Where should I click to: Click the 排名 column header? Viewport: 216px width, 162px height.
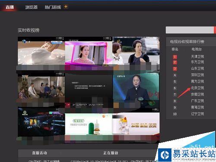coord(175,49)
